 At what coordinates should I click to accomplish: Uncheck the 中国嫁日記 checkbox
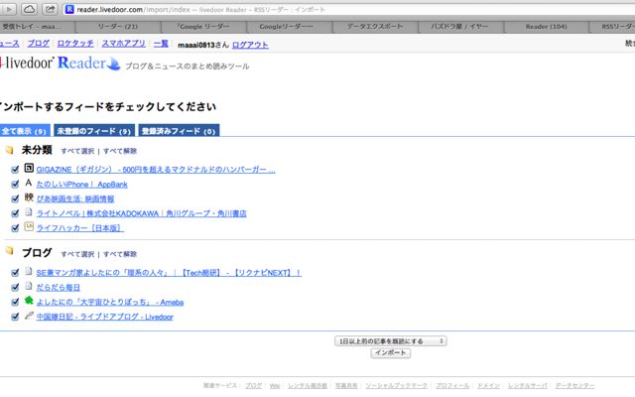[15, 317]
